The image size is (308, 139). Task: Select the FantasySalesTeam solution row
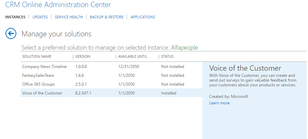pos(111,75)
